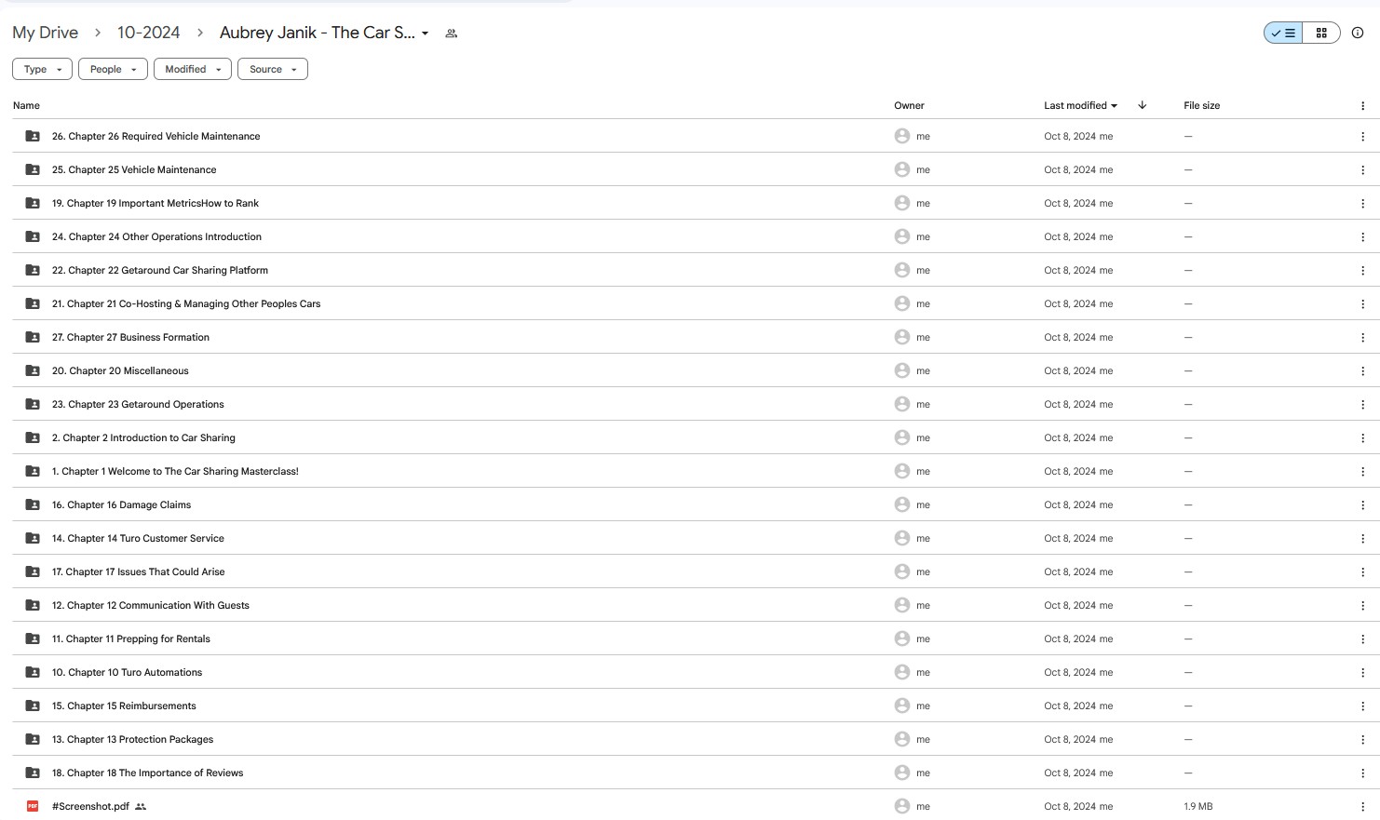
Task: Click the PDF file icon of #Screenshot.pdf
Action: point(33,806)
